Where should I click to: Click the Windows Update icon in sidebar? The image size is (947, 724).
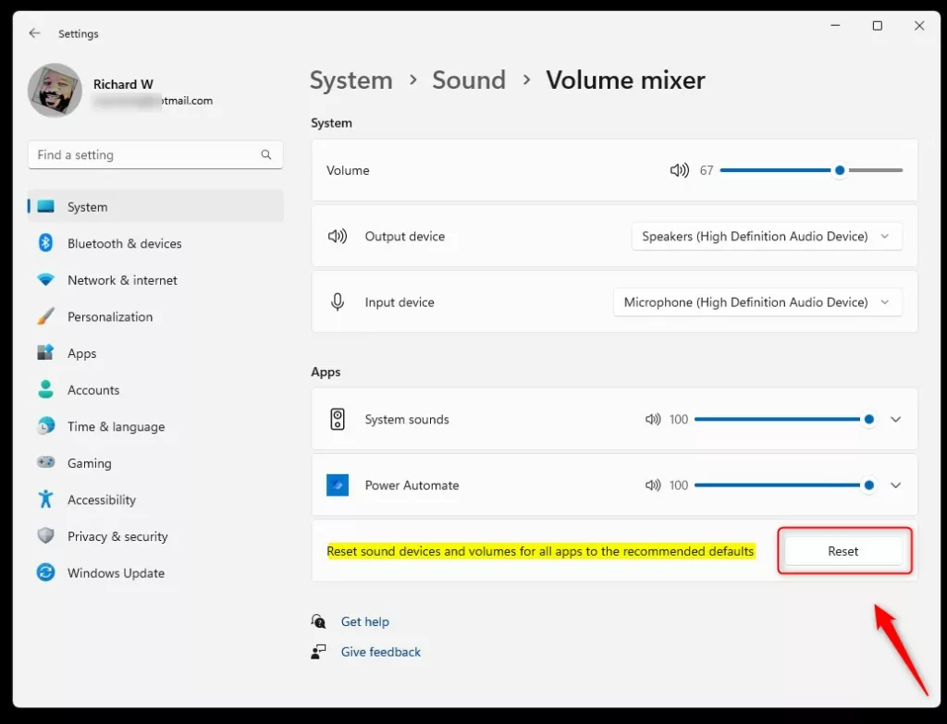(x=45, y=573)
